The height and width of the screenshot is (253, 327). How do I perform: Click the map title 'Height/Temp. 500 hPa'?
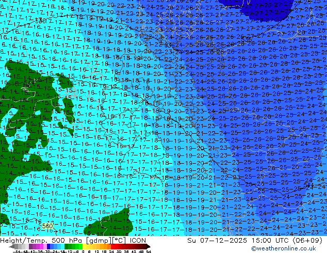tap(42, 241)
